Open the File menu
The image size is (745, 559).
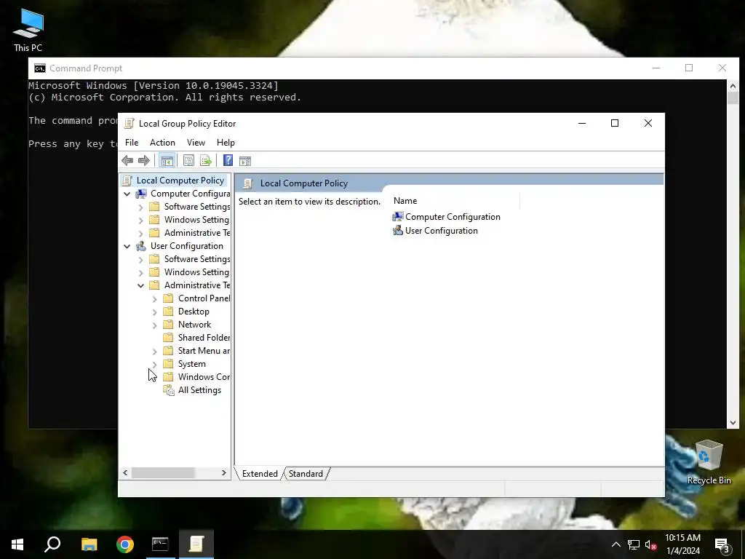tap(132, 143)
